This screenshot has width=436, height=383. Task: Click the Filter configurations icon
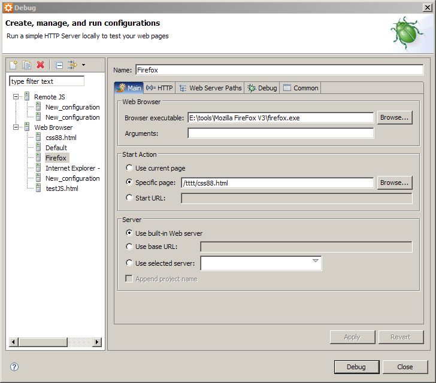coord(72,65)
